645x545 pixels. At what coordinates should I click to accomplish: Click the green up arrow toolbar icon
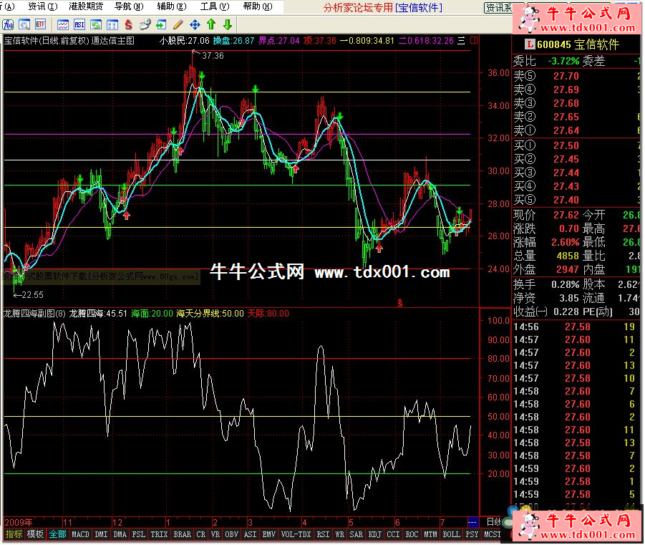coord(211,24)
